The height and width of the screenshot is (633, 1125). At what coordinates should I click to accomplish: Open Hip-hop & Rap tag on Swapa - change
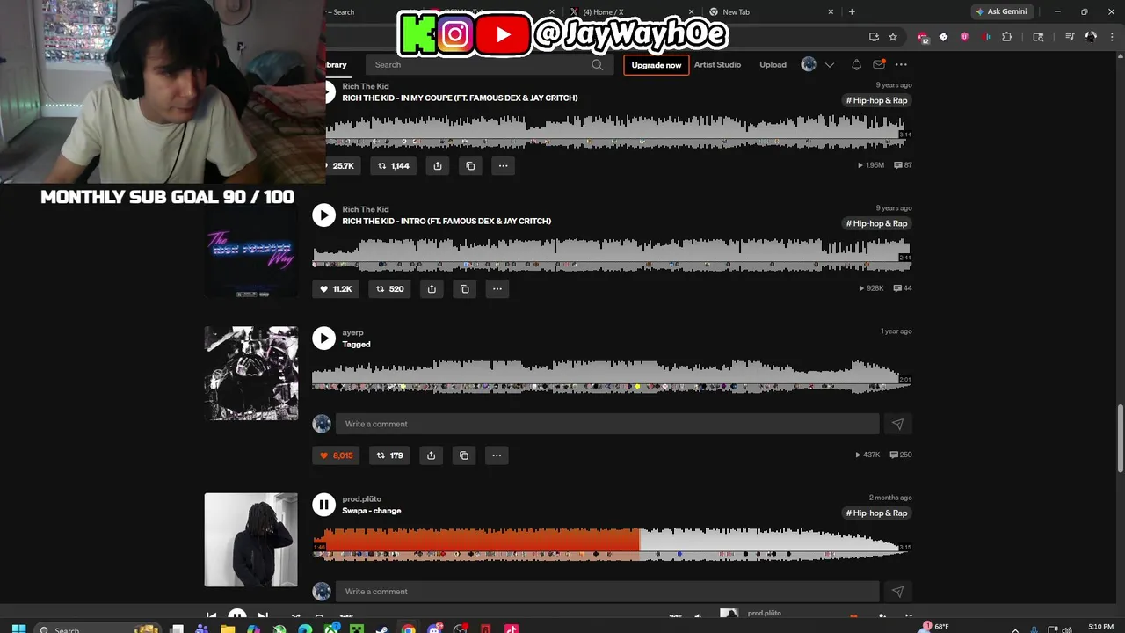pyautogui.click(x=876, y=513)
